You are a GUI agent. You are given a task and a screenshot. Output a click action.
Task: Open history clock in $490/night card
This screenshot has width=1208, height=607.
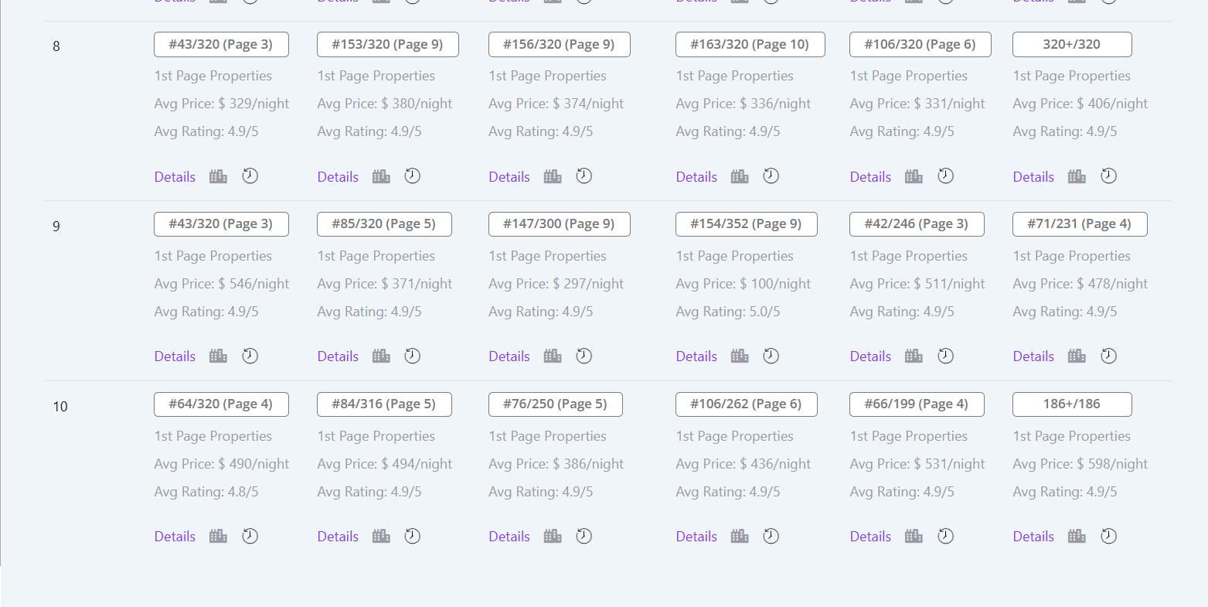click(x=250, y=536)
